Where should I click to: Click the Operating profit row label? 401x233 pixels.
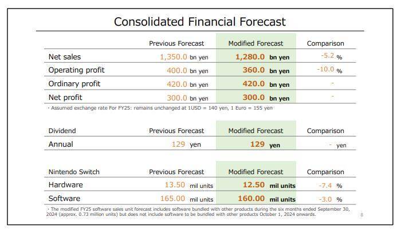(76, 70)
